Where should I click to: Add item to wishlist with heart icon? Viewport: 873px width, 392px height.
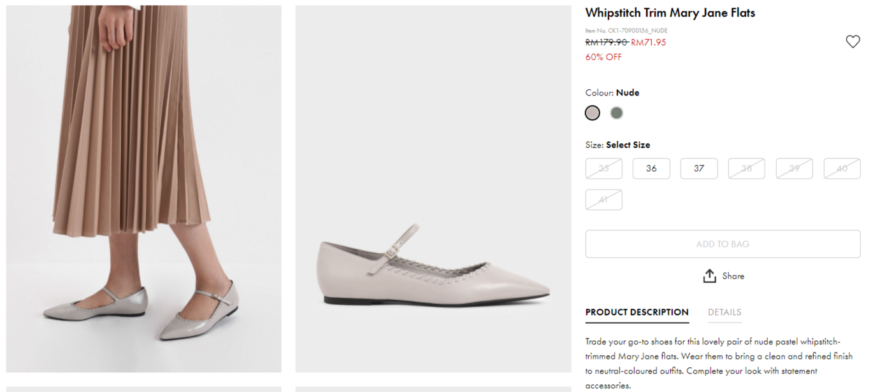853,42
